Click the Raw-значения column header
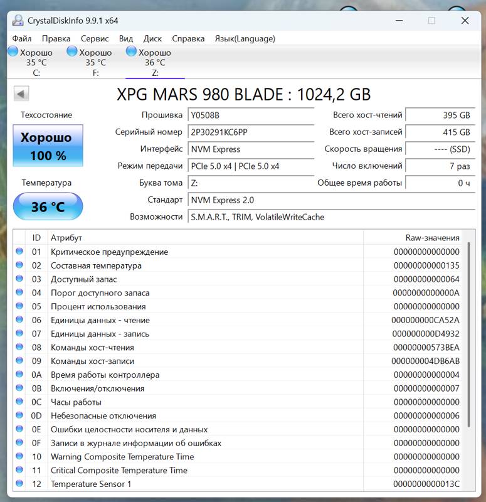Screen dimensions: 486x502 413,238
